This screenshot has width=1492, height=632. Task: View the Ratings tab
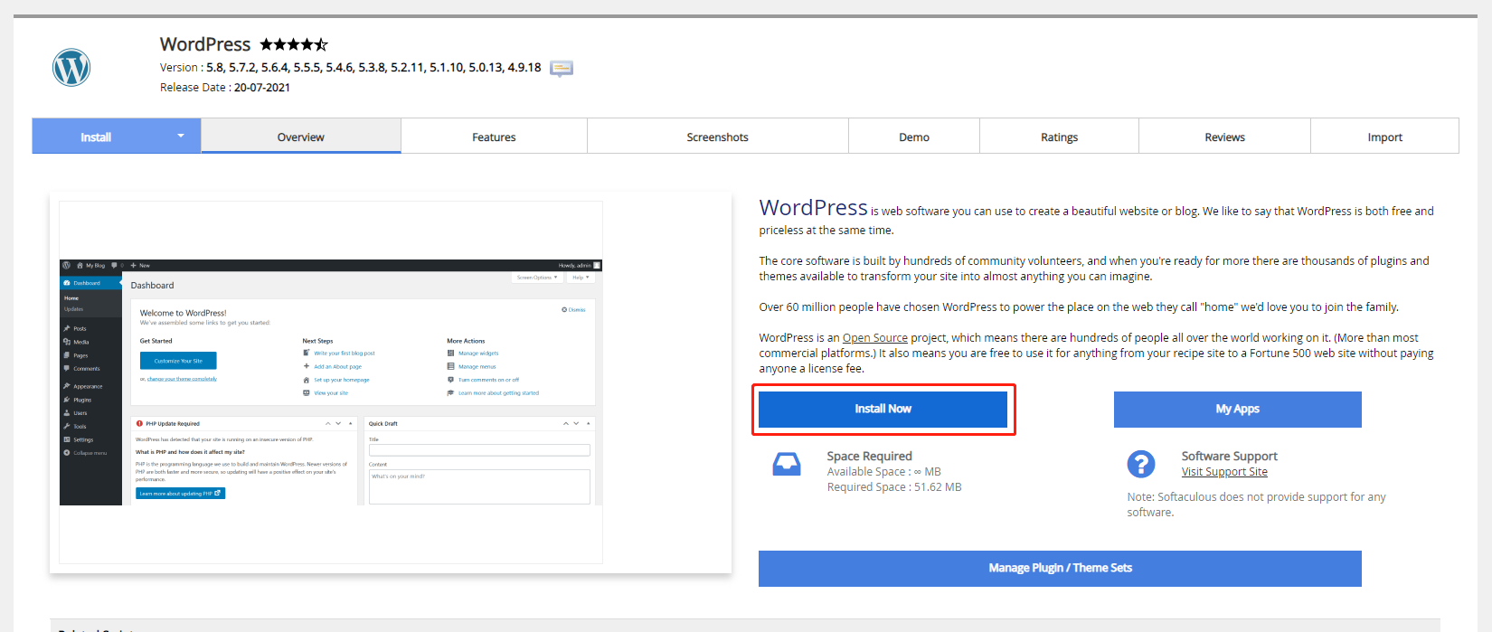click(1059, 137)
